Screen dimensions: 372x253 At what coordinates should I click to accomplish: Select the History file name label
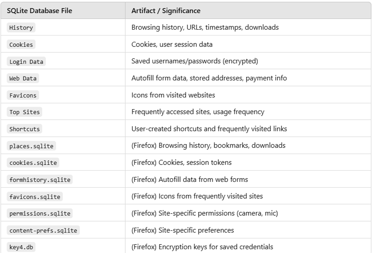21,28
